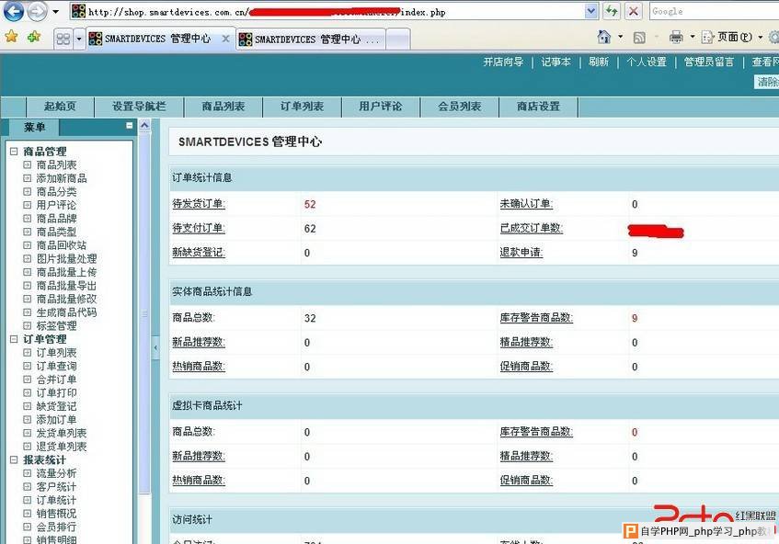779x544 pixels.
Task: Collapse the 订单管理 tree group
Action: 14,339
